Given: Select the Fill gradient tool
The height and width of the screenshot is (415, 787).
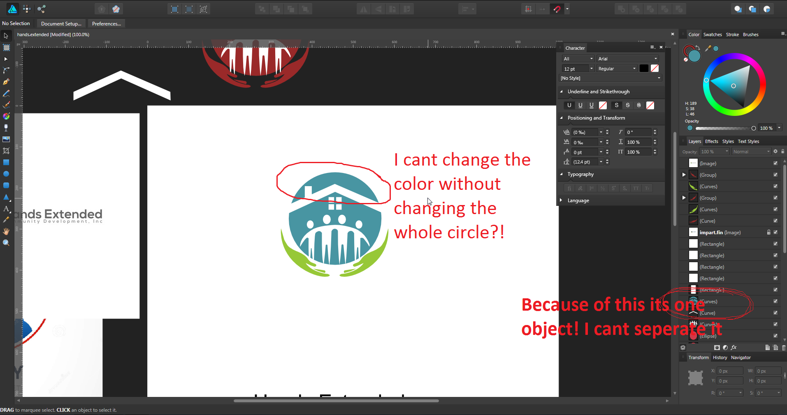Looking at the screenshot, I should tap(6, 117).
